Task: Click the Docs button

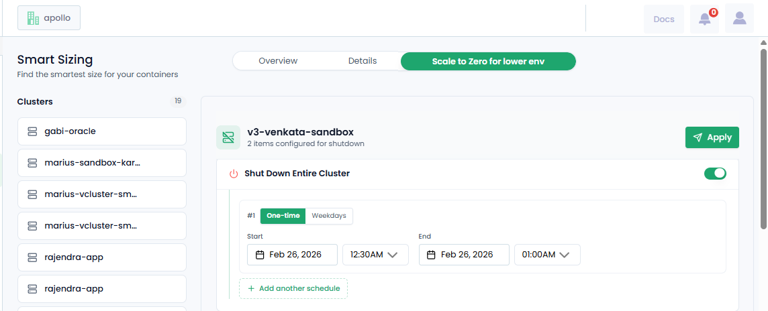Action: pos(664,19)
